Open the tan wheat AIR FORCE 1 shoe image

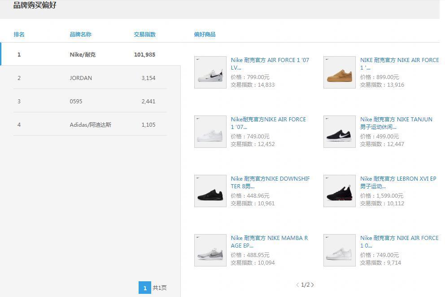(x=339, y=72)
